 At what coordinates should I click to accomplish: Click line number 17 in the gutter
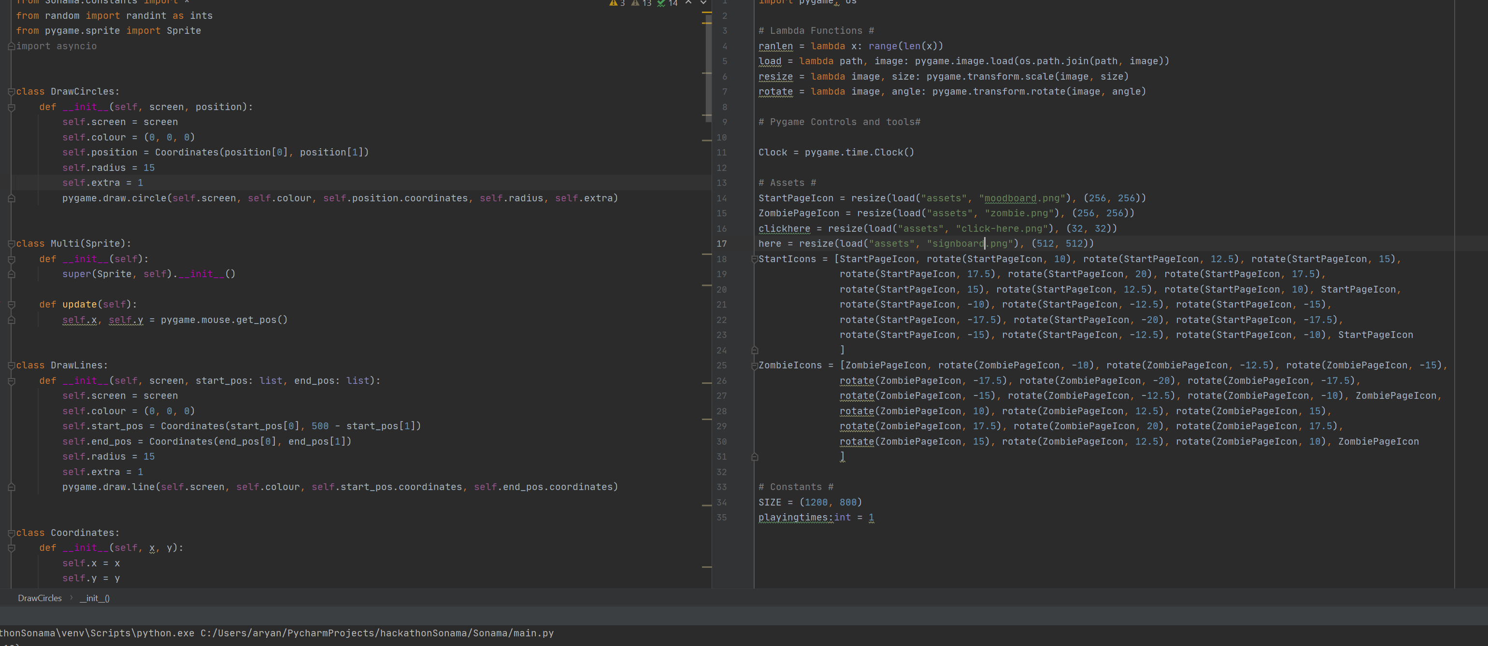click(x=721, y=244)
